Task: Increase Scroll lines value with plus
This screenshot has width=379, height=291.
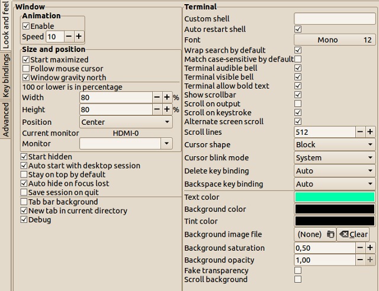Action: [x=370, y=132]
